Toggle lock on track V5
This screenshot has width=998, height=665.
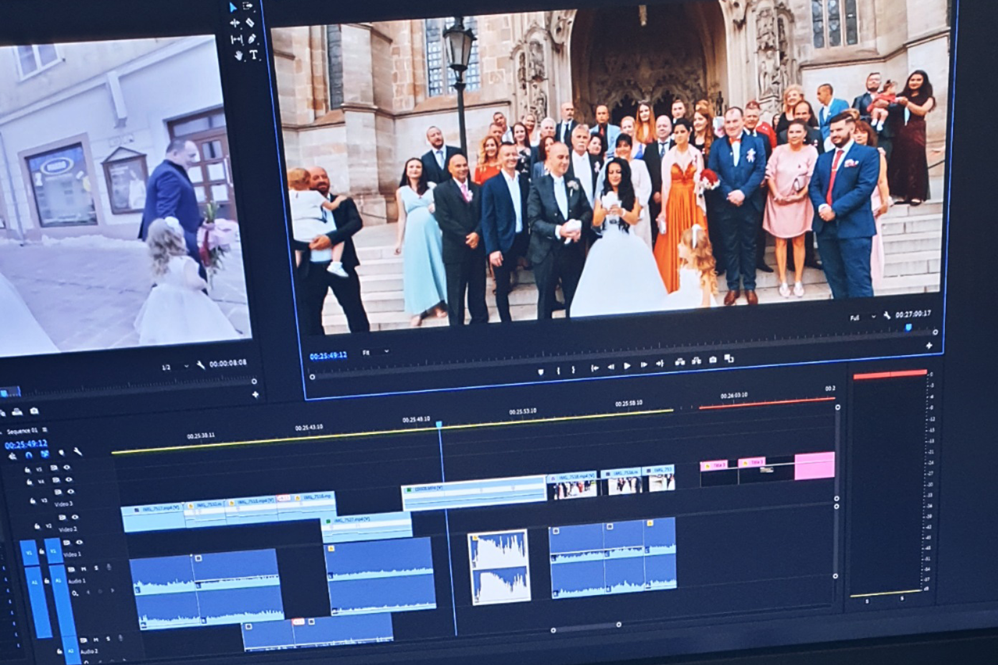click(28, 470)
